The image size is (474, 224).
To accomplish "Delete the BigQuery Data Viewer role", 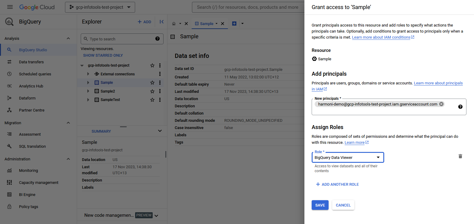I will [x=460, y=156].
